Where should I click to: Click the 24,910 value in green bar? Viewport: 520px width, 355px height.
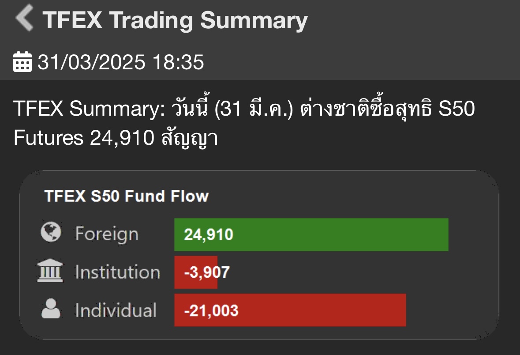coord(208,234)
